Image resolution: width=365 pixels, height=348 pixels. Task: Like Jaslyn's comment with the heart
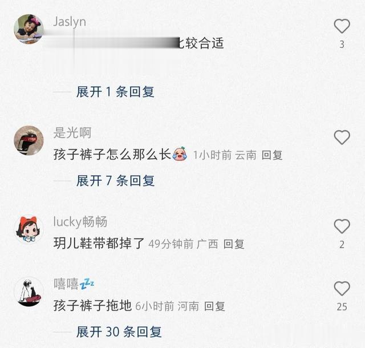[x=342, y=26]
